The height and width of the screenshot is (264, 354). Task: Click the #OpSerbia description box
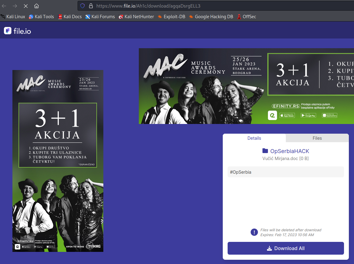[x=286, y=172]
